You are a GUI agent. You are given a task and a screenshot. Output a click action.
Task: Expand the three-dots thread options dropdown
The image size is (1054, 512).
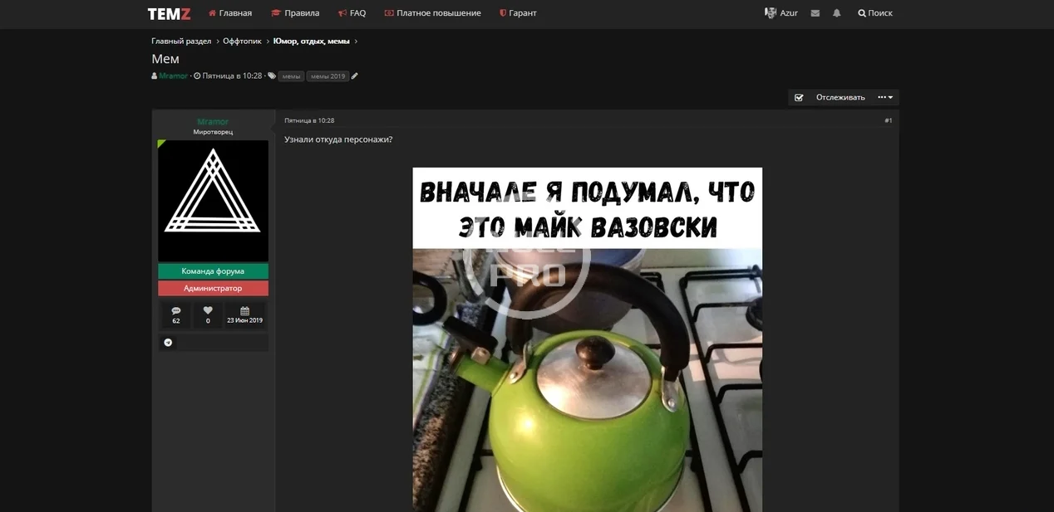click(x=885, y=97)
